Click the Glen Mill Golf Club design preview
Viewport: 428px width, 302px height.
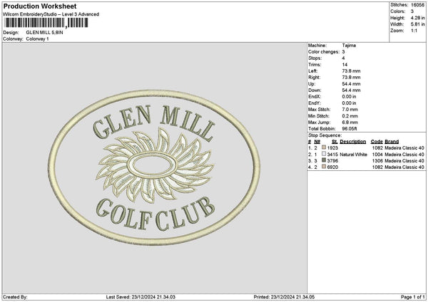[154, 167]
